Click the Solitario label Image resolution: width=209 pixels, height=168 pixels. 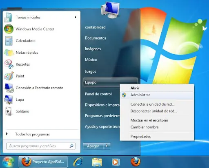click(x=22, y=111)
